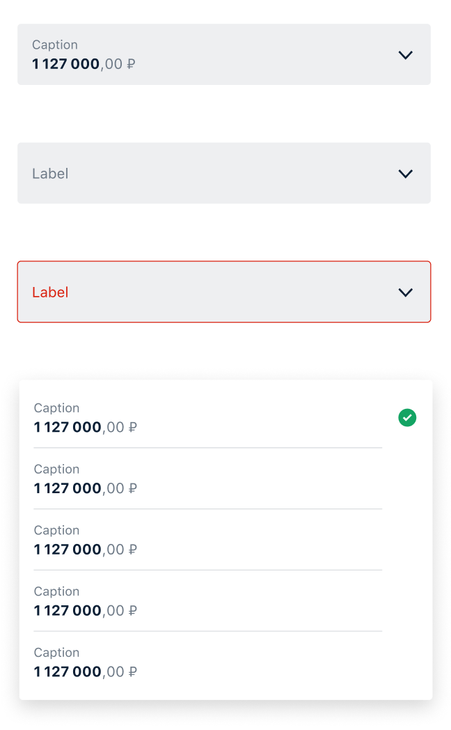Open the grey Label dropdown
The height and width of the screenshot is (730, 451).
pyautogui.click(x=224, y=173)
